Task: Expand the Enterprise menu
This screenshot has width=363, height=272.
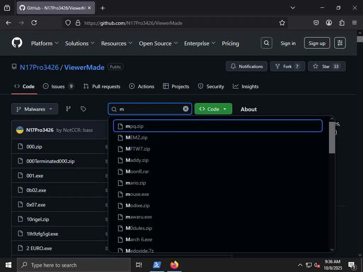Action: tap(200, 43)
